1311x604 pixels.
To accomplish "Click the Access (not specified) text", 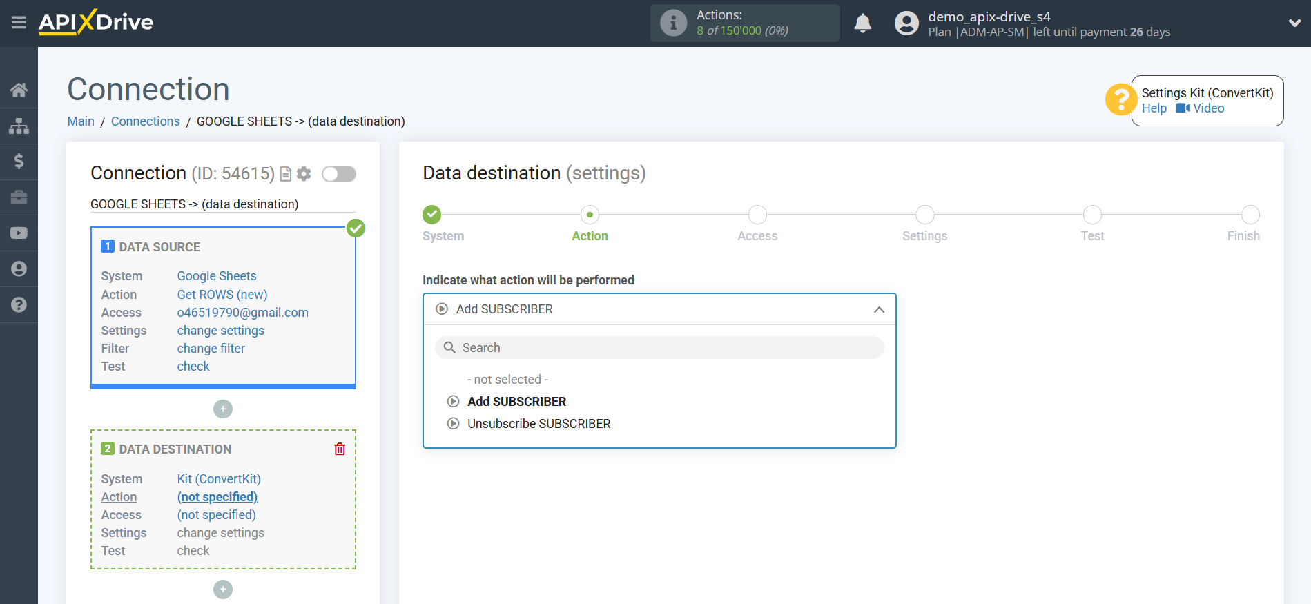I will (x=217, y=515).
